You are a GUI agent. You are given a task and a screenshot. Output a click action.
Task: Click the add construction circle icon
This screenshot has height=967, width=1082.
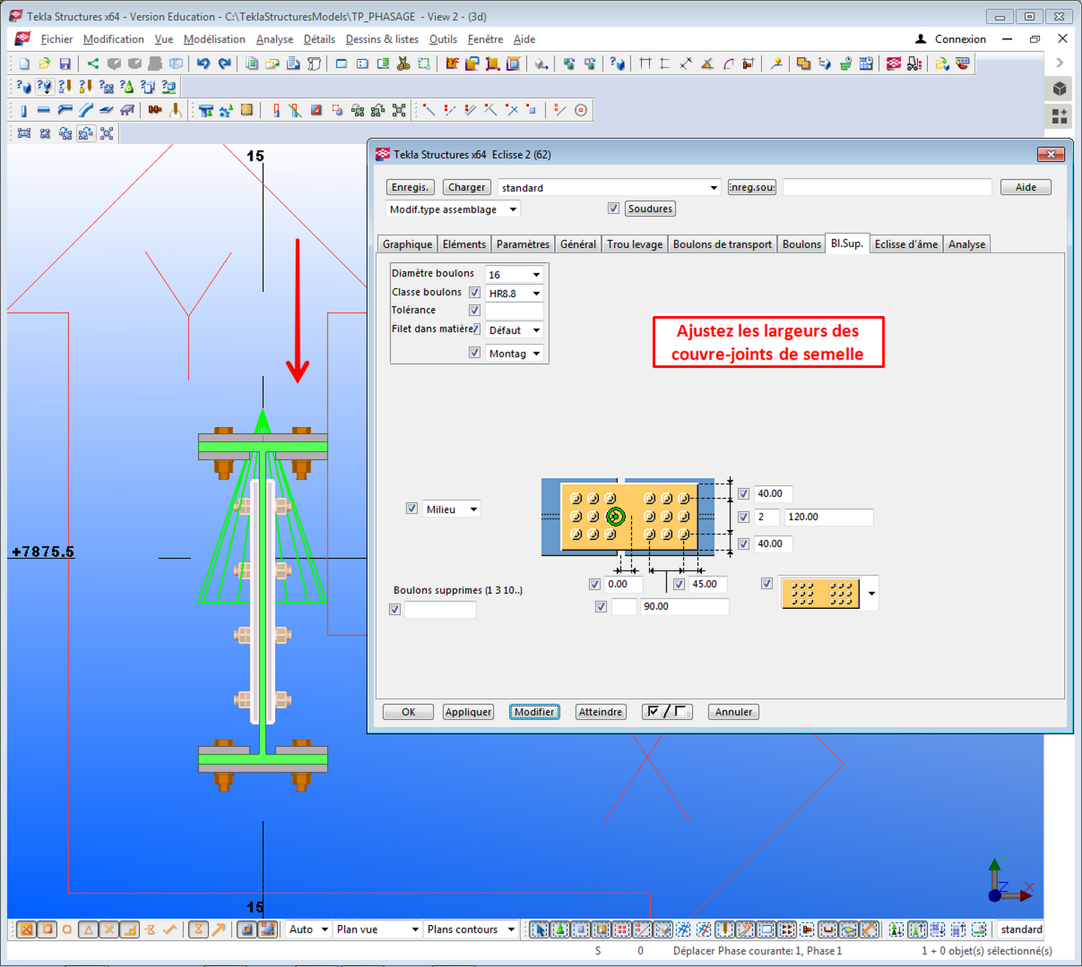pos(581,110)
